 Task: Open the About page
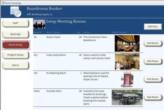pos(15,65)
